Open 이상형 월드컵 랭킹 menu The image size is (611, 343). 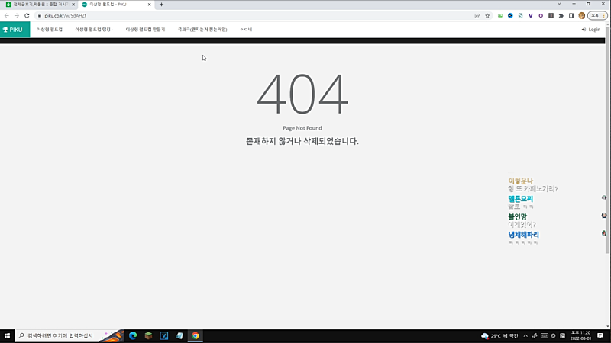pos(94,30)
